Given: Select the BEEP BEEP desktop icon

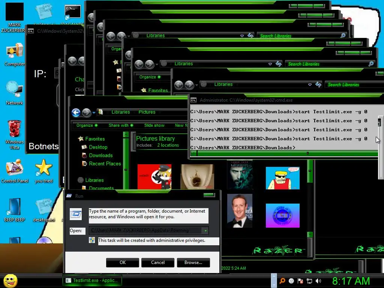Looking at the screenshot, I should click(x=15, y=210).
